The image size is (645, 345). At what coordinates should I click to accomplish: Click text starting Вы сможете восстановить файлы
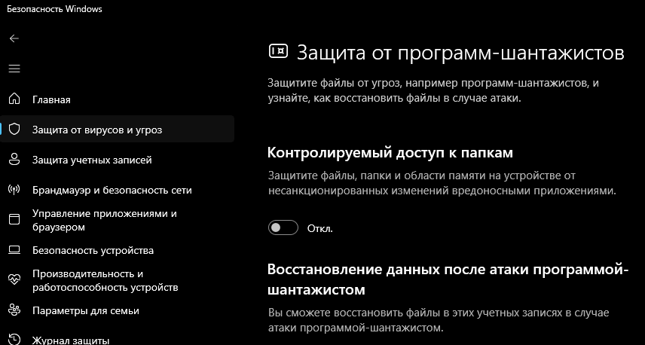click(439, 320)
